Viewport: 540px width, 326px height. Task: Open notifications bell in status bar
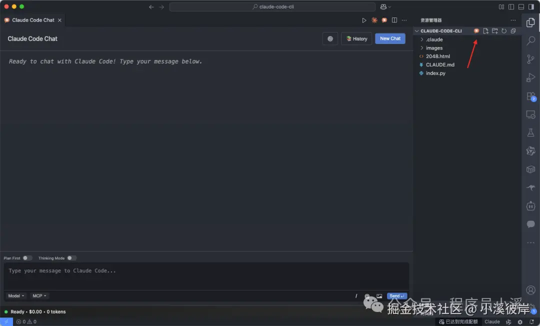pyautogui.click(x=531, y=322)
